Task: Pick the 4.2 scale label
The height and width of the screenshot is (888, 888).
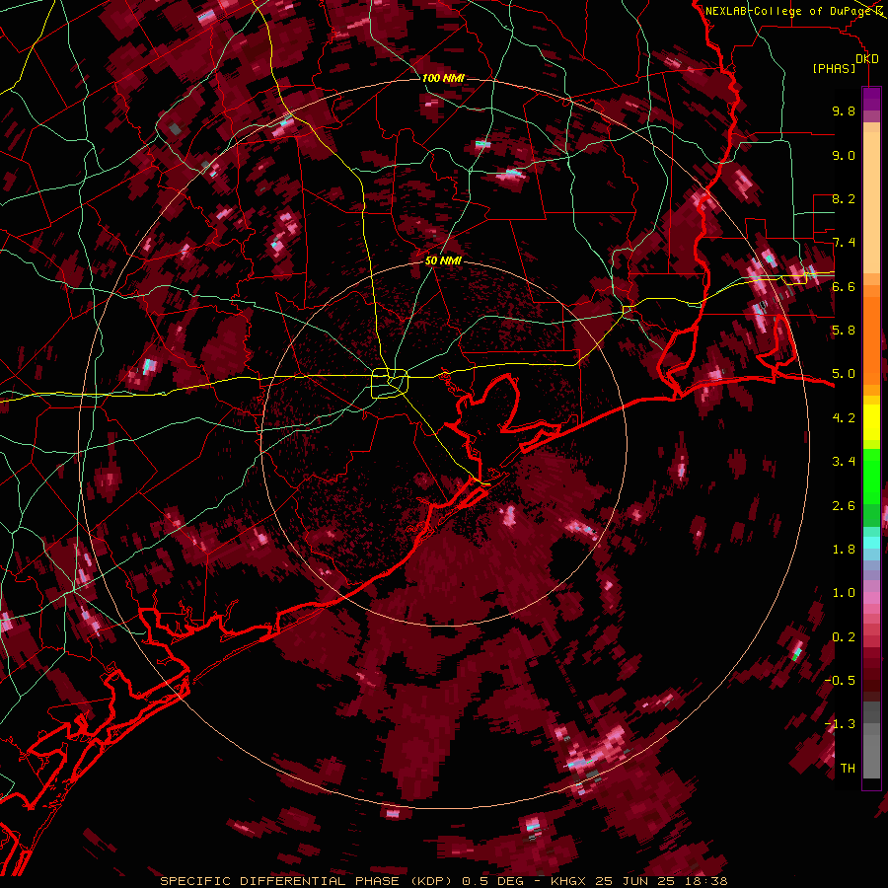Action: pyautogui.click(x=844, y=418)
